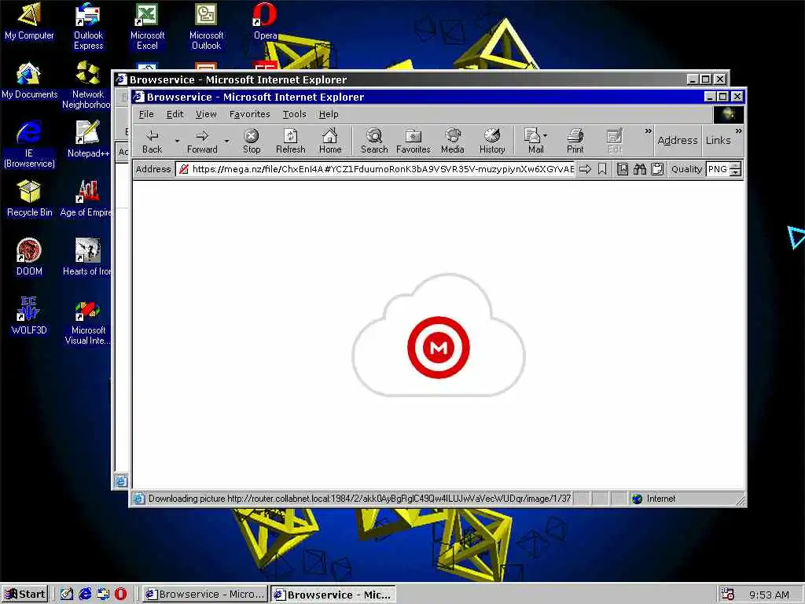
Task: Select the Microsoft Outlook desktop shortcut
Action: 207,26
